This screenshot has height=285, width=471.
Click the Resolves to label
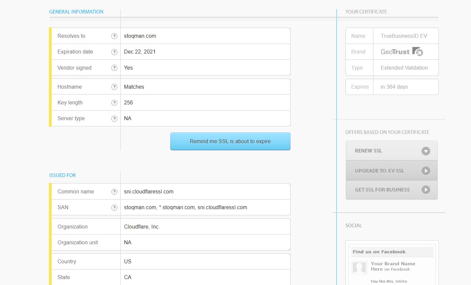[x=71, y=36]
